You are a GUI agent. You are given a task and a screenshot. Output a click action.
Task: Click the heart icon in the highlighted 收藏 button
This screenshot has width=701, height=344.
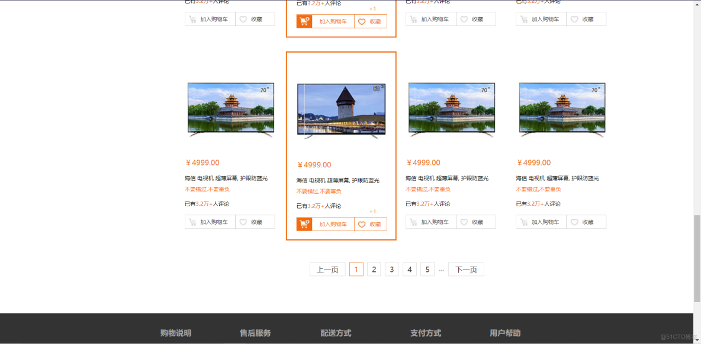tap(362, 224)
